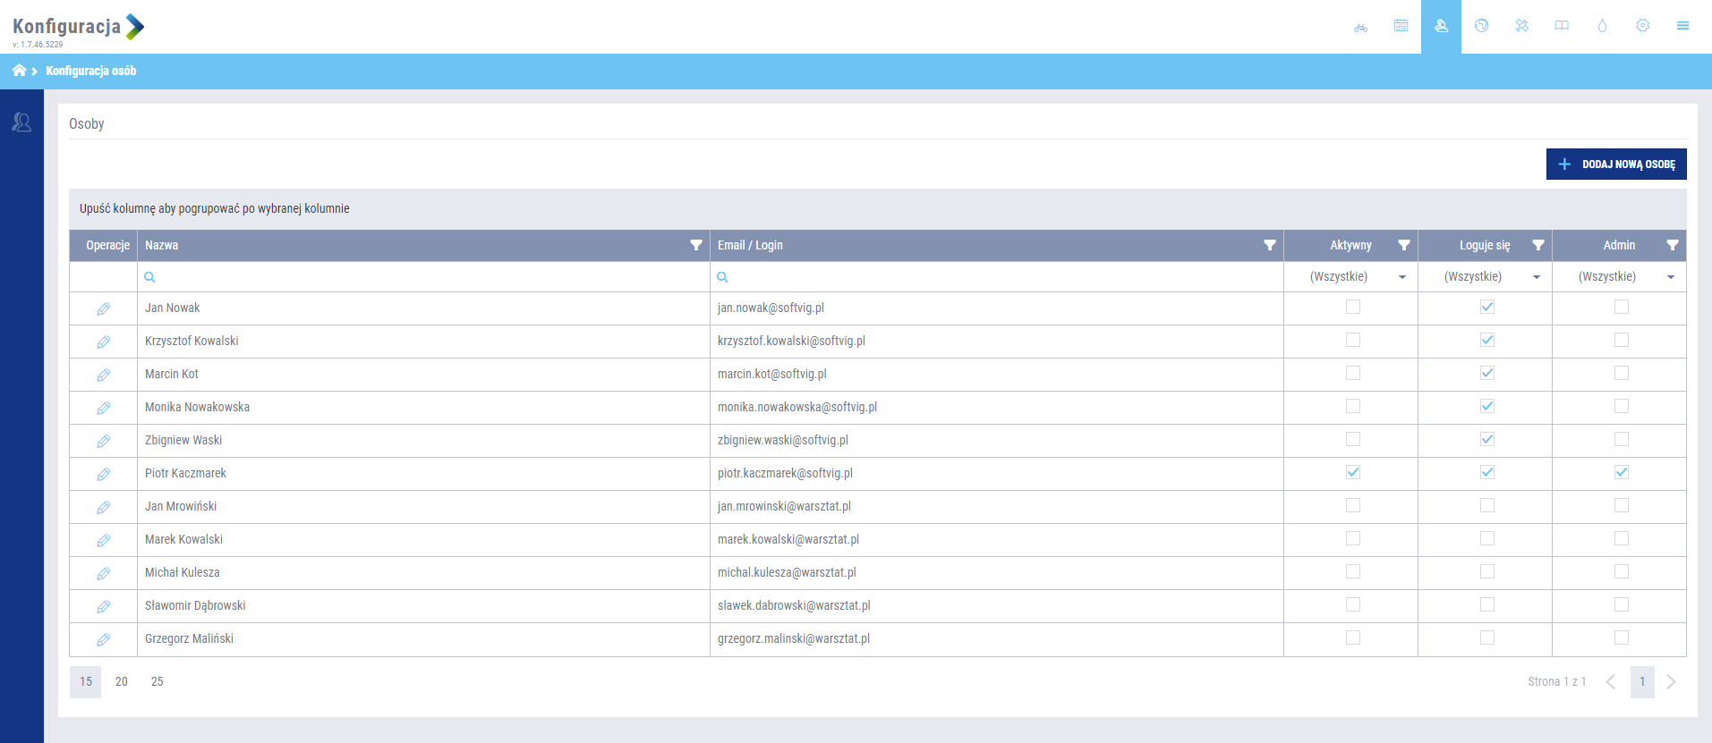Toggle Aktywny checkbox for Piotr Kaczmarek

coord(1352,472)
